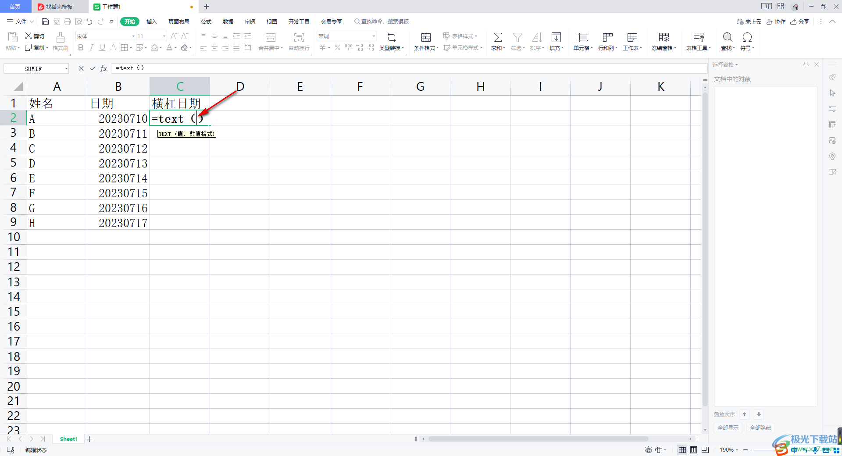Open Print Preview from quick toolbar
Screen dimensions: 842x456
pos(78,21)
